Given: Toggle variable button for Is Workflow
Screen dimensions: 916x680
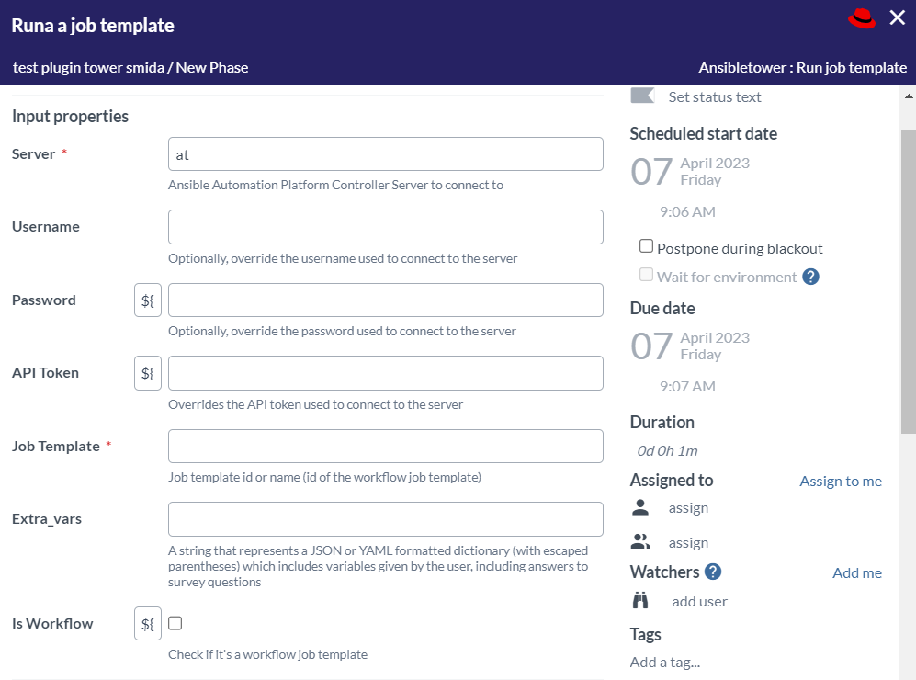Looking at the screenshot, I should tap(148, 623).
